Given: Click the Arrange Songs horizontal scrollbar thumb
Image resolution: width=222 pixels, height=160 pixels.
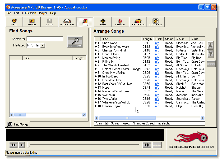Looking at the screenshot, I should (x=127, y=118).
